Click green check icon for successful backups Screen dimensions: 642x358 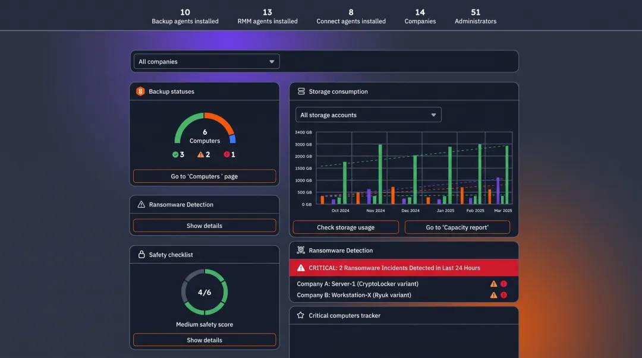tap(175, 154)
